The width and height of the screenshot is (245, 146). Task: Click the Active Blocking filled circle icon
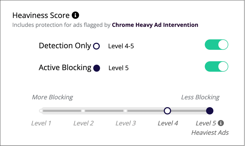(x=97, y=68)
